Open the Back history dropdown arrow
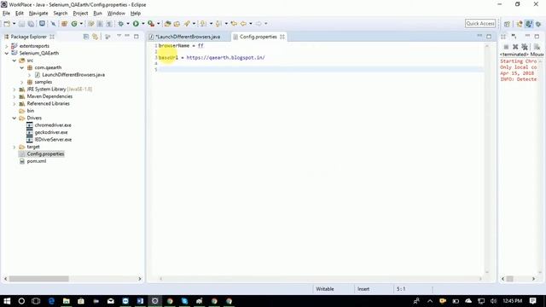This screenshot has height=307, width=546. click(250, 24)
